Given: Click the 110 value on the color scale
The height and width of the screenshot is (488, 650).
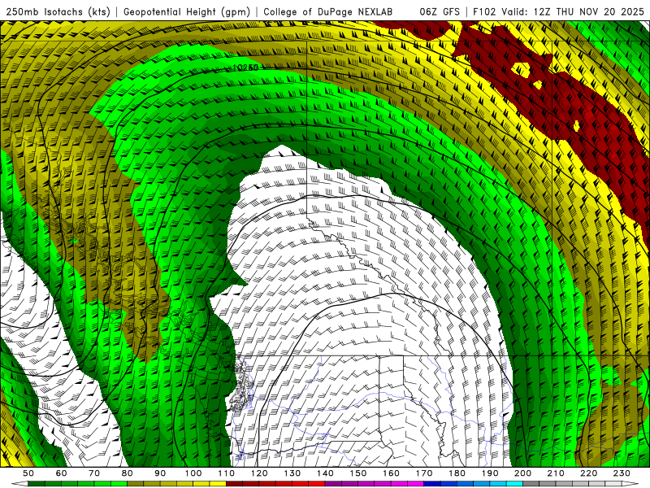Looking at the screenshot, I should [227, 473].
